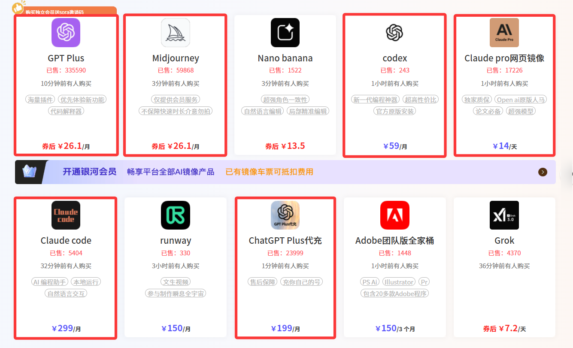Expand the banner with the round arrow button

(x=543, y=172)
